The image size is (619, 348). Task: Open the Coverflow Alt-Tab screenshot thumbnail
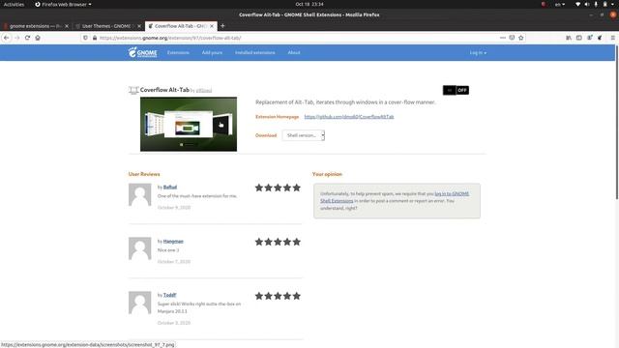[189, 125]
